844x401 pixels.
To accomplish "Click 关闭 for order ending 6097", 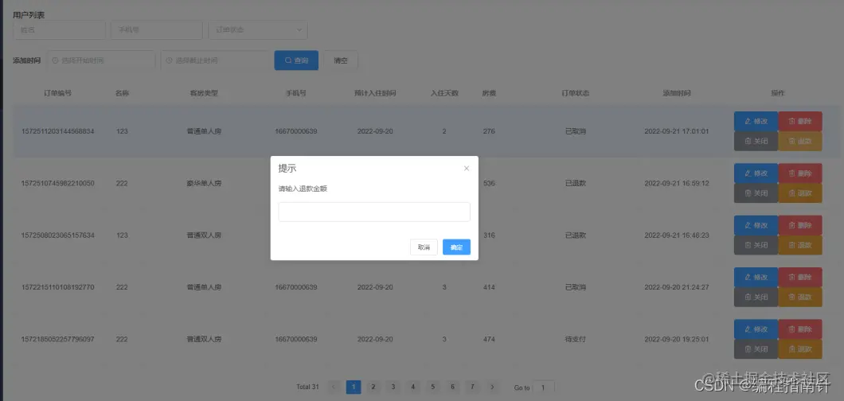I will pos(756,349).
